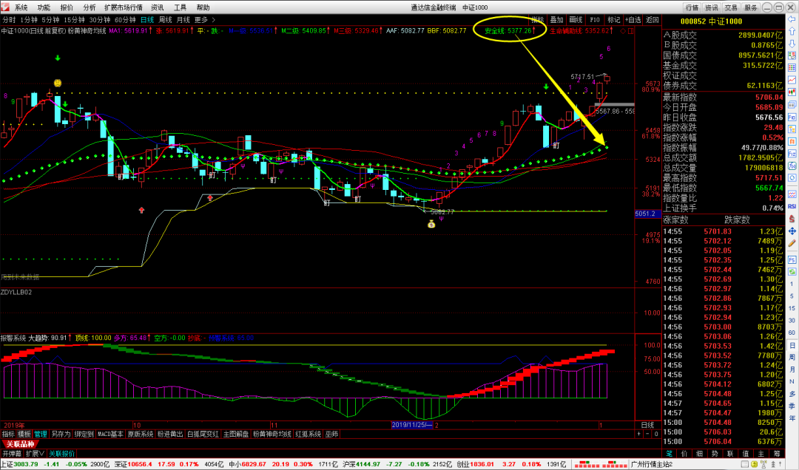This screenshot has height=470, width=799.
Task: Switch to the 周线 period
Action: [165, 20]
